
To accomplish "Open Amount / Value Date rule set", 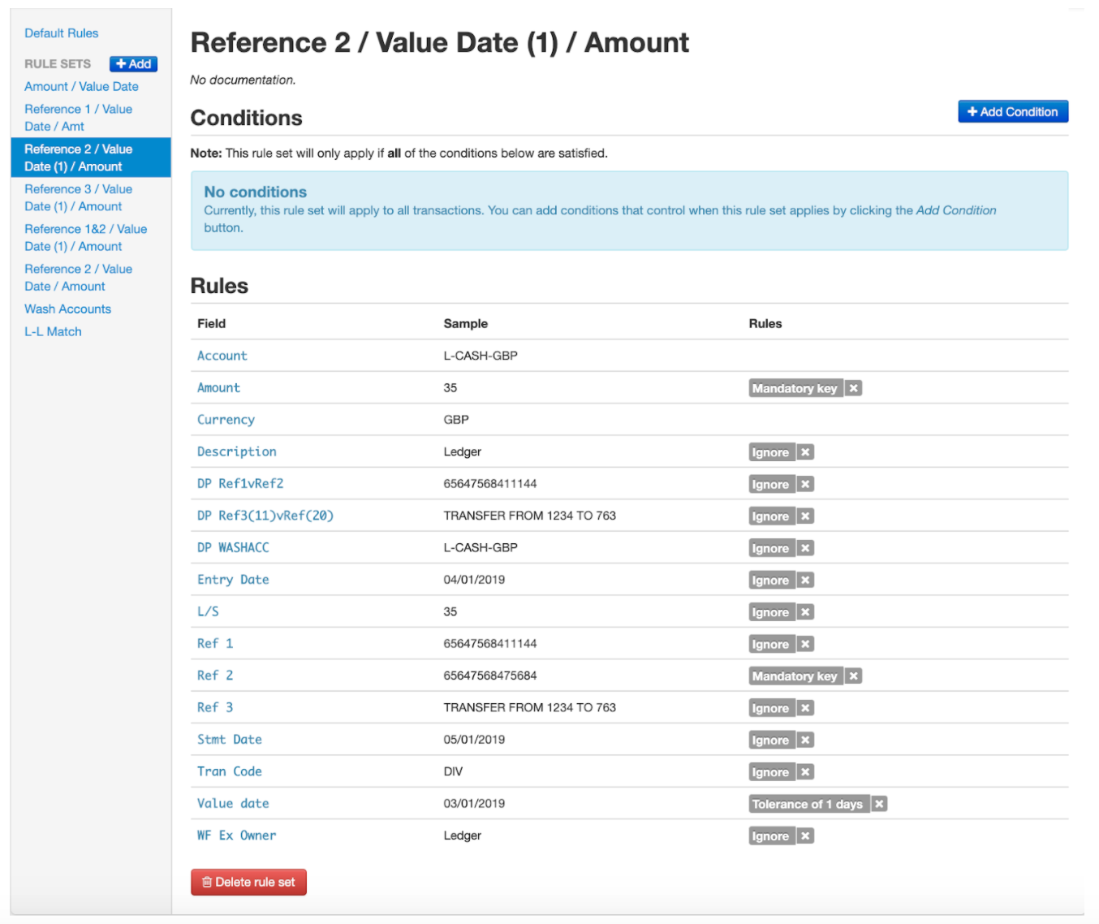I will click(81, 86).
